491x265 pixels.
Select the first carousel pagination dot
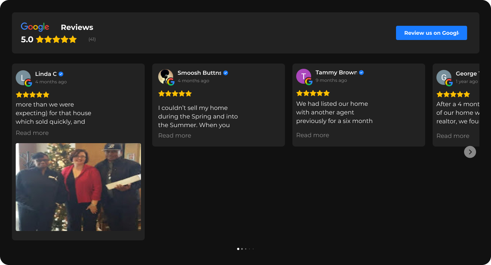pos(238,249)
